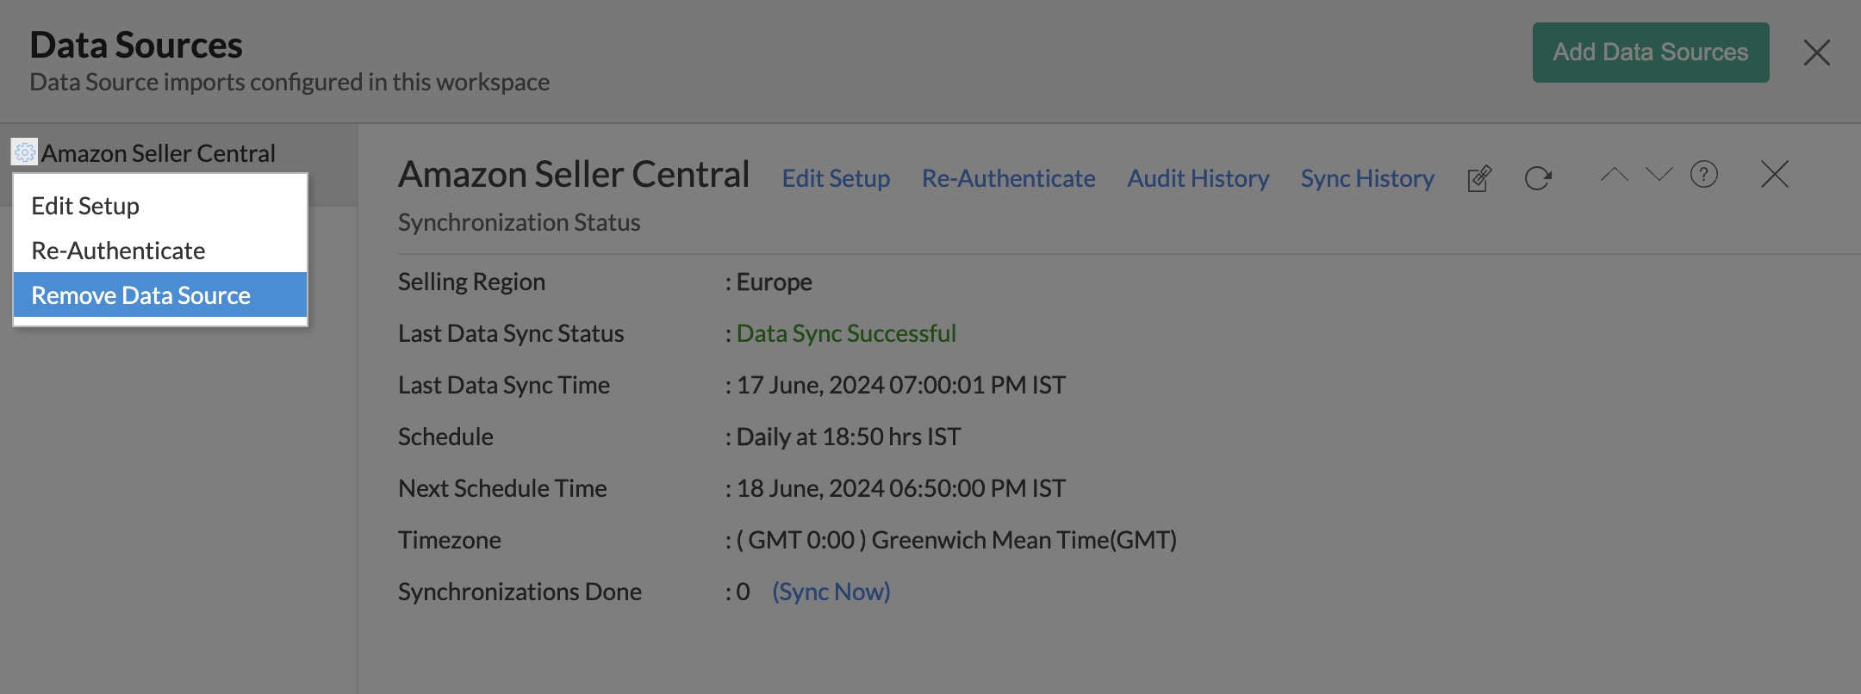Close the Data Sources dialog
Viewport: 1861px width, 694px height.
point(1816,53)
